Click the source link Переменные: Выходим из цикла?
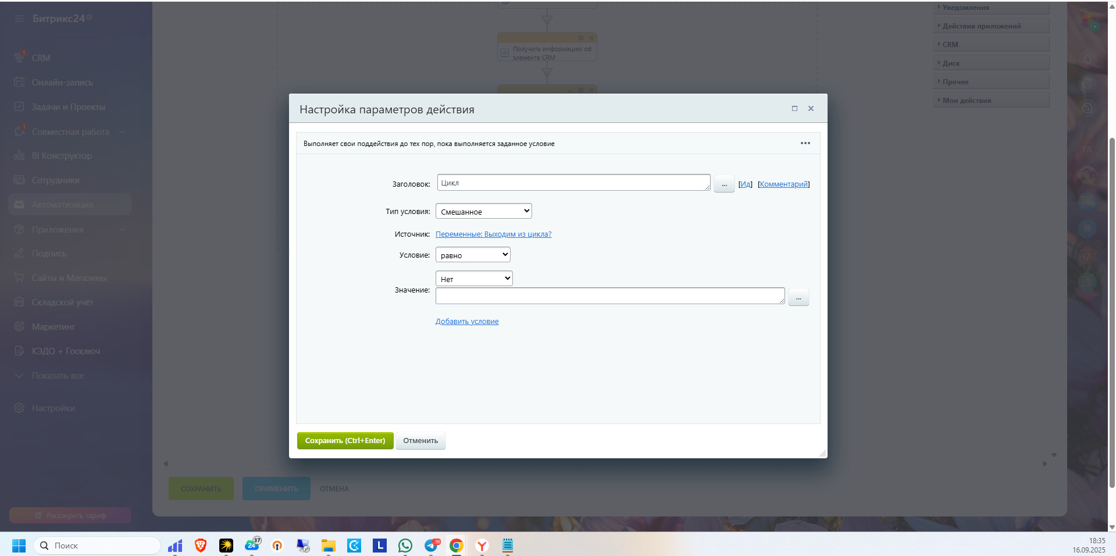 493,234
